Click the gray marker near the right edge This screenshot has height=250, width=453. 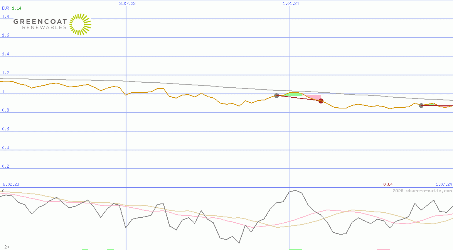coord(421,105)
